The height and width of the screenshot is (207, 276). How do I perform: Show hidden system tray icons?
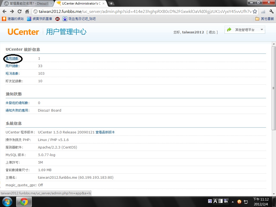coord(233,202)
